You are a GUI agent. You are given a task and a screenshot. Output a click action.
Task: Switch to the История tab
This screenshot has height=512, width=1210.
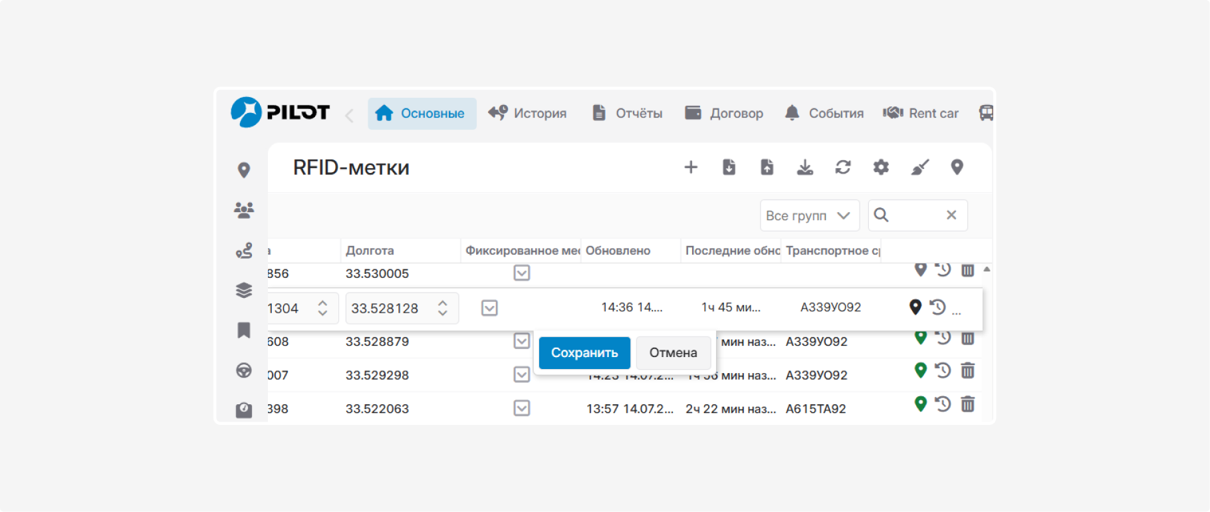click(x=527, y=113)
